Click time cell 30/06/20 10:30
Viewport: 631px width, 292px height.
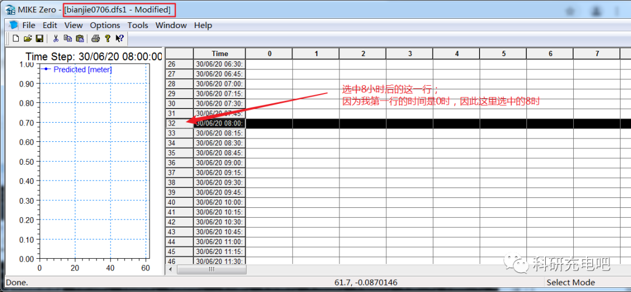click(220, 222)
